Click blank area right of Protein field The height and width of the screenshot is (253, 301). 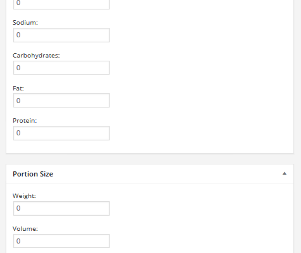(x=201, y=133)
